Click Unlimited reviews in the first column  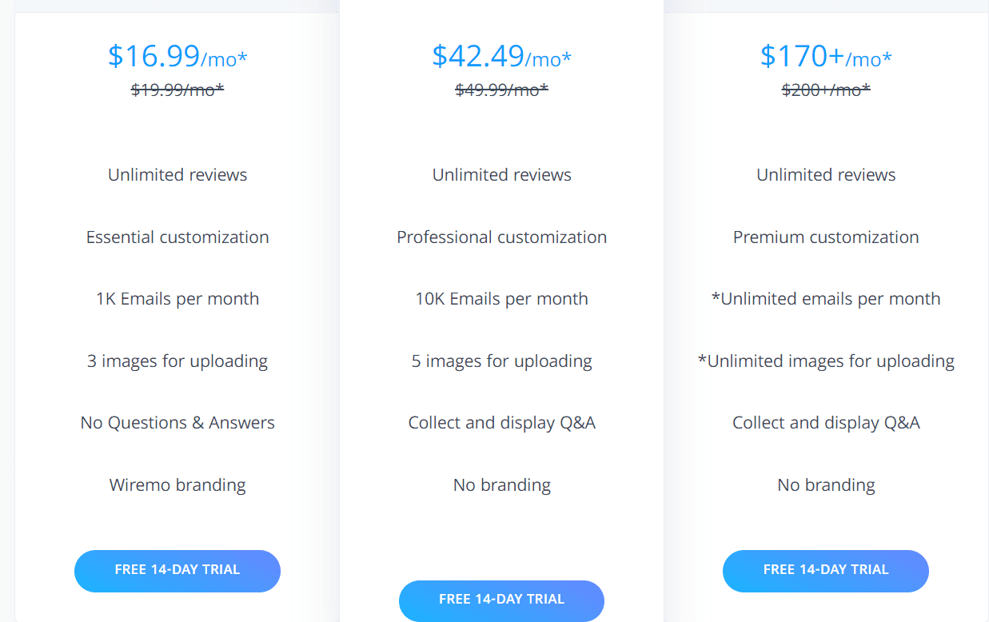[177, 174]
